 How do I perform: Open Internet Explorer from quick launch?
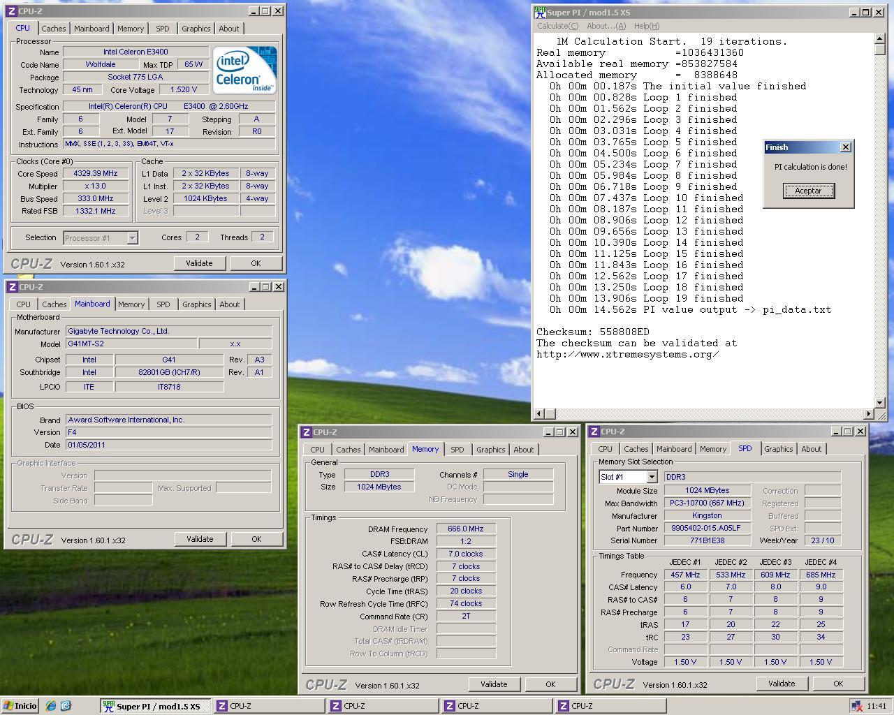50,706
